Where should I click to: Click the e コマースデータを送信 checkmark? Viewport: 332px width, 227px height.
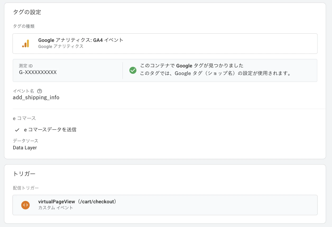(17, 130)
